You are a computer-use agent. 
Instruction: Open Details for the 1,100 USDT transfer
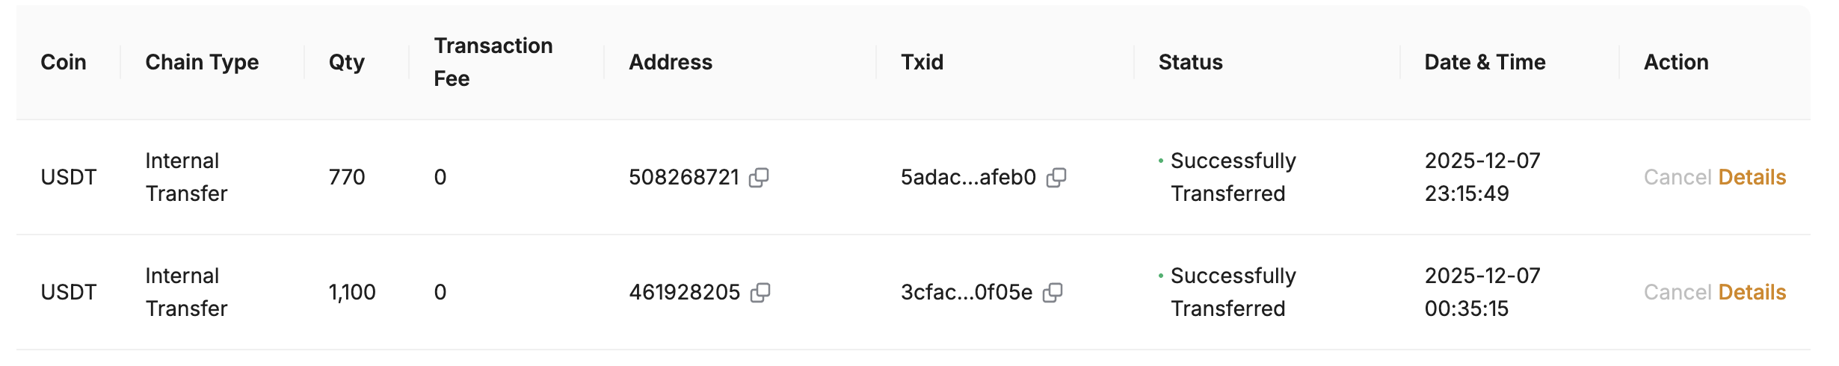(x=1752, y=293)
